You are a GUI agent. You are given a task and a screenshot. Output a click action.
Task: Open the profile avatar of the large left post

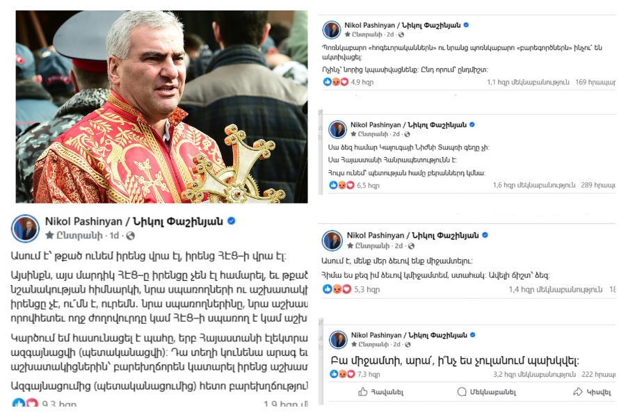tap(25, 228)
